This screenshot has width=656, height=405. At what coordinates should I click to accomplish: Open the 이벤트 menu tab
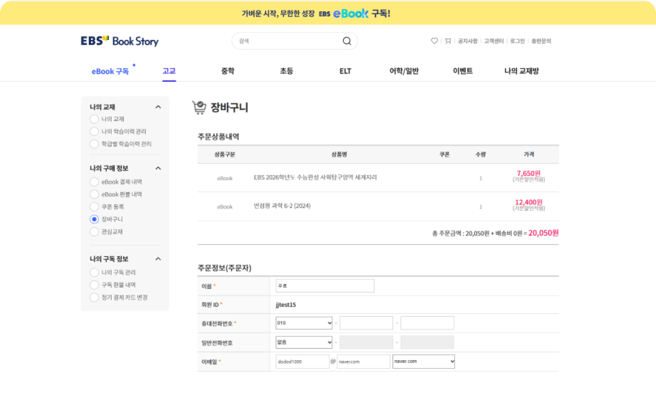click(463, 71)
